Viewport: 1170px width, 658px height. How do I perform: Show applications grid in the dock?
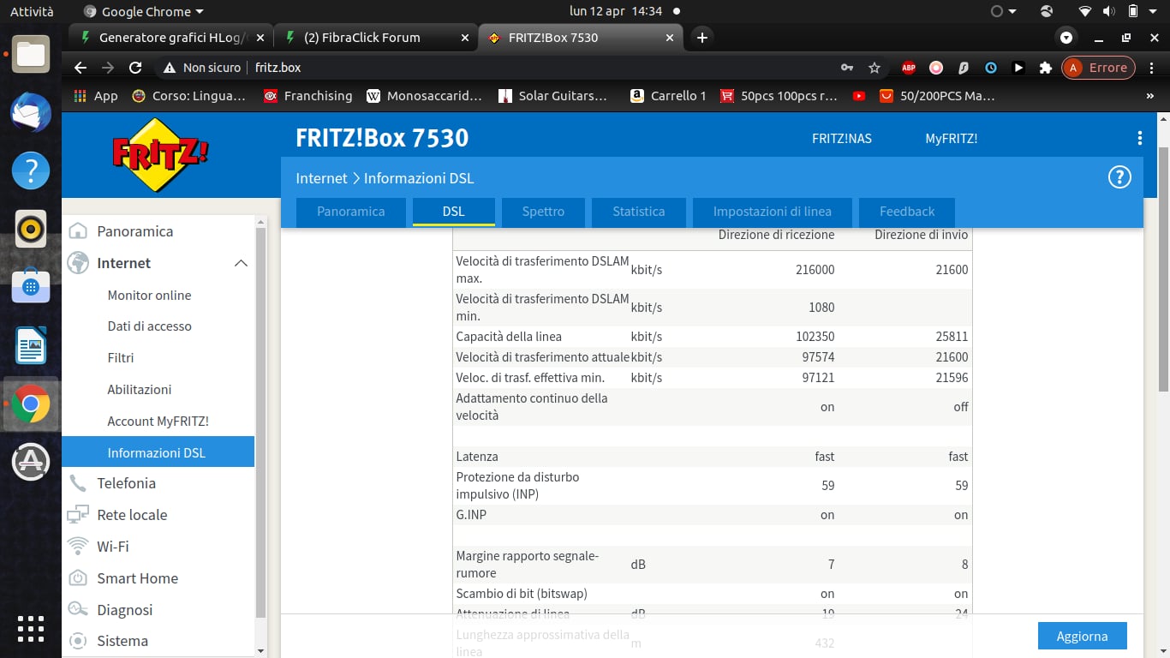click(31, 629)
